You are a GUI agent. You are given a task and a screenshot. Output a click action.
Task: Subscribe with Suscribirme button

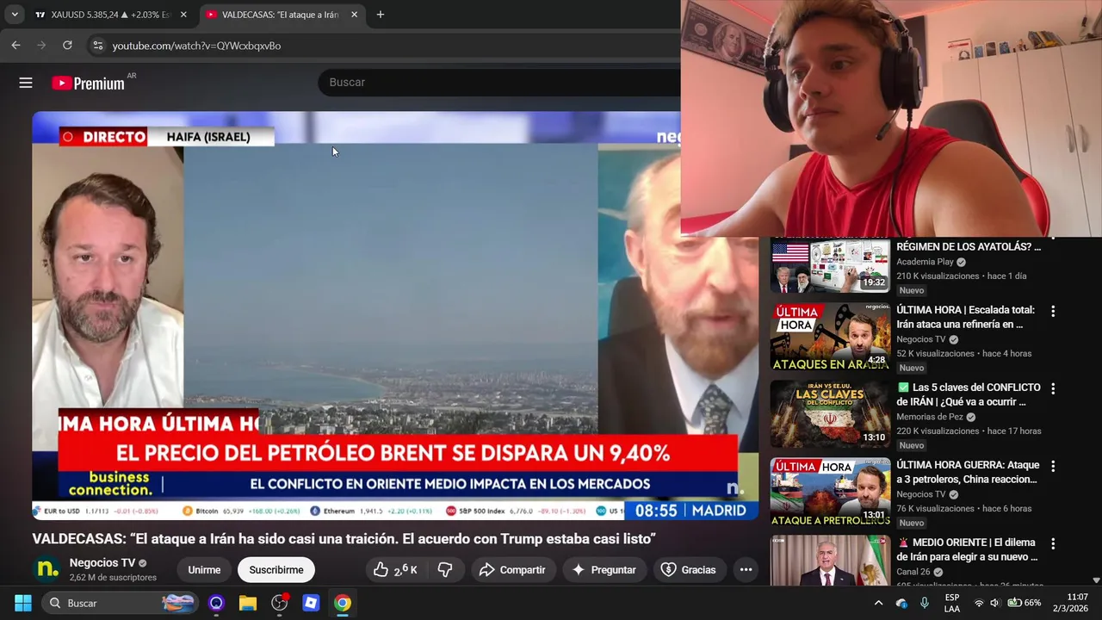point(276,569)
